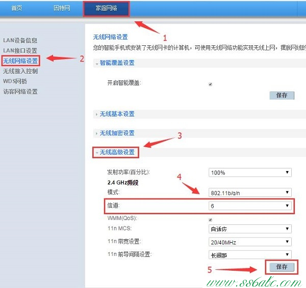
Task: Open LAN接口设置 in sidebar
Action: click(x=20, y=50)
